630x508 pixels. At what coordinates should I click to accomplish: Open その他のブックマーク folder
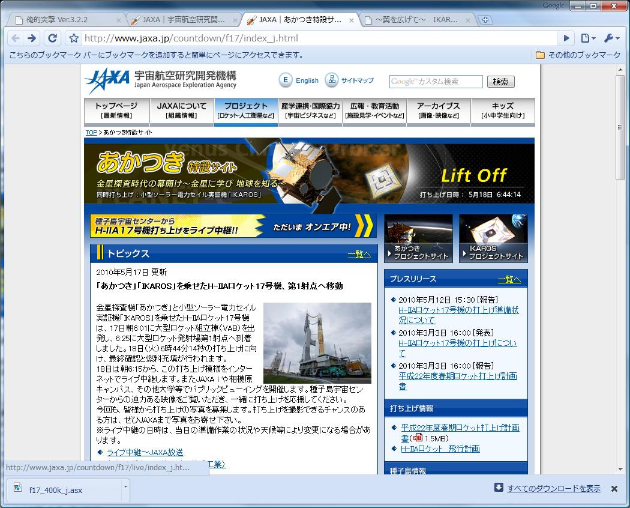point(578,55)
